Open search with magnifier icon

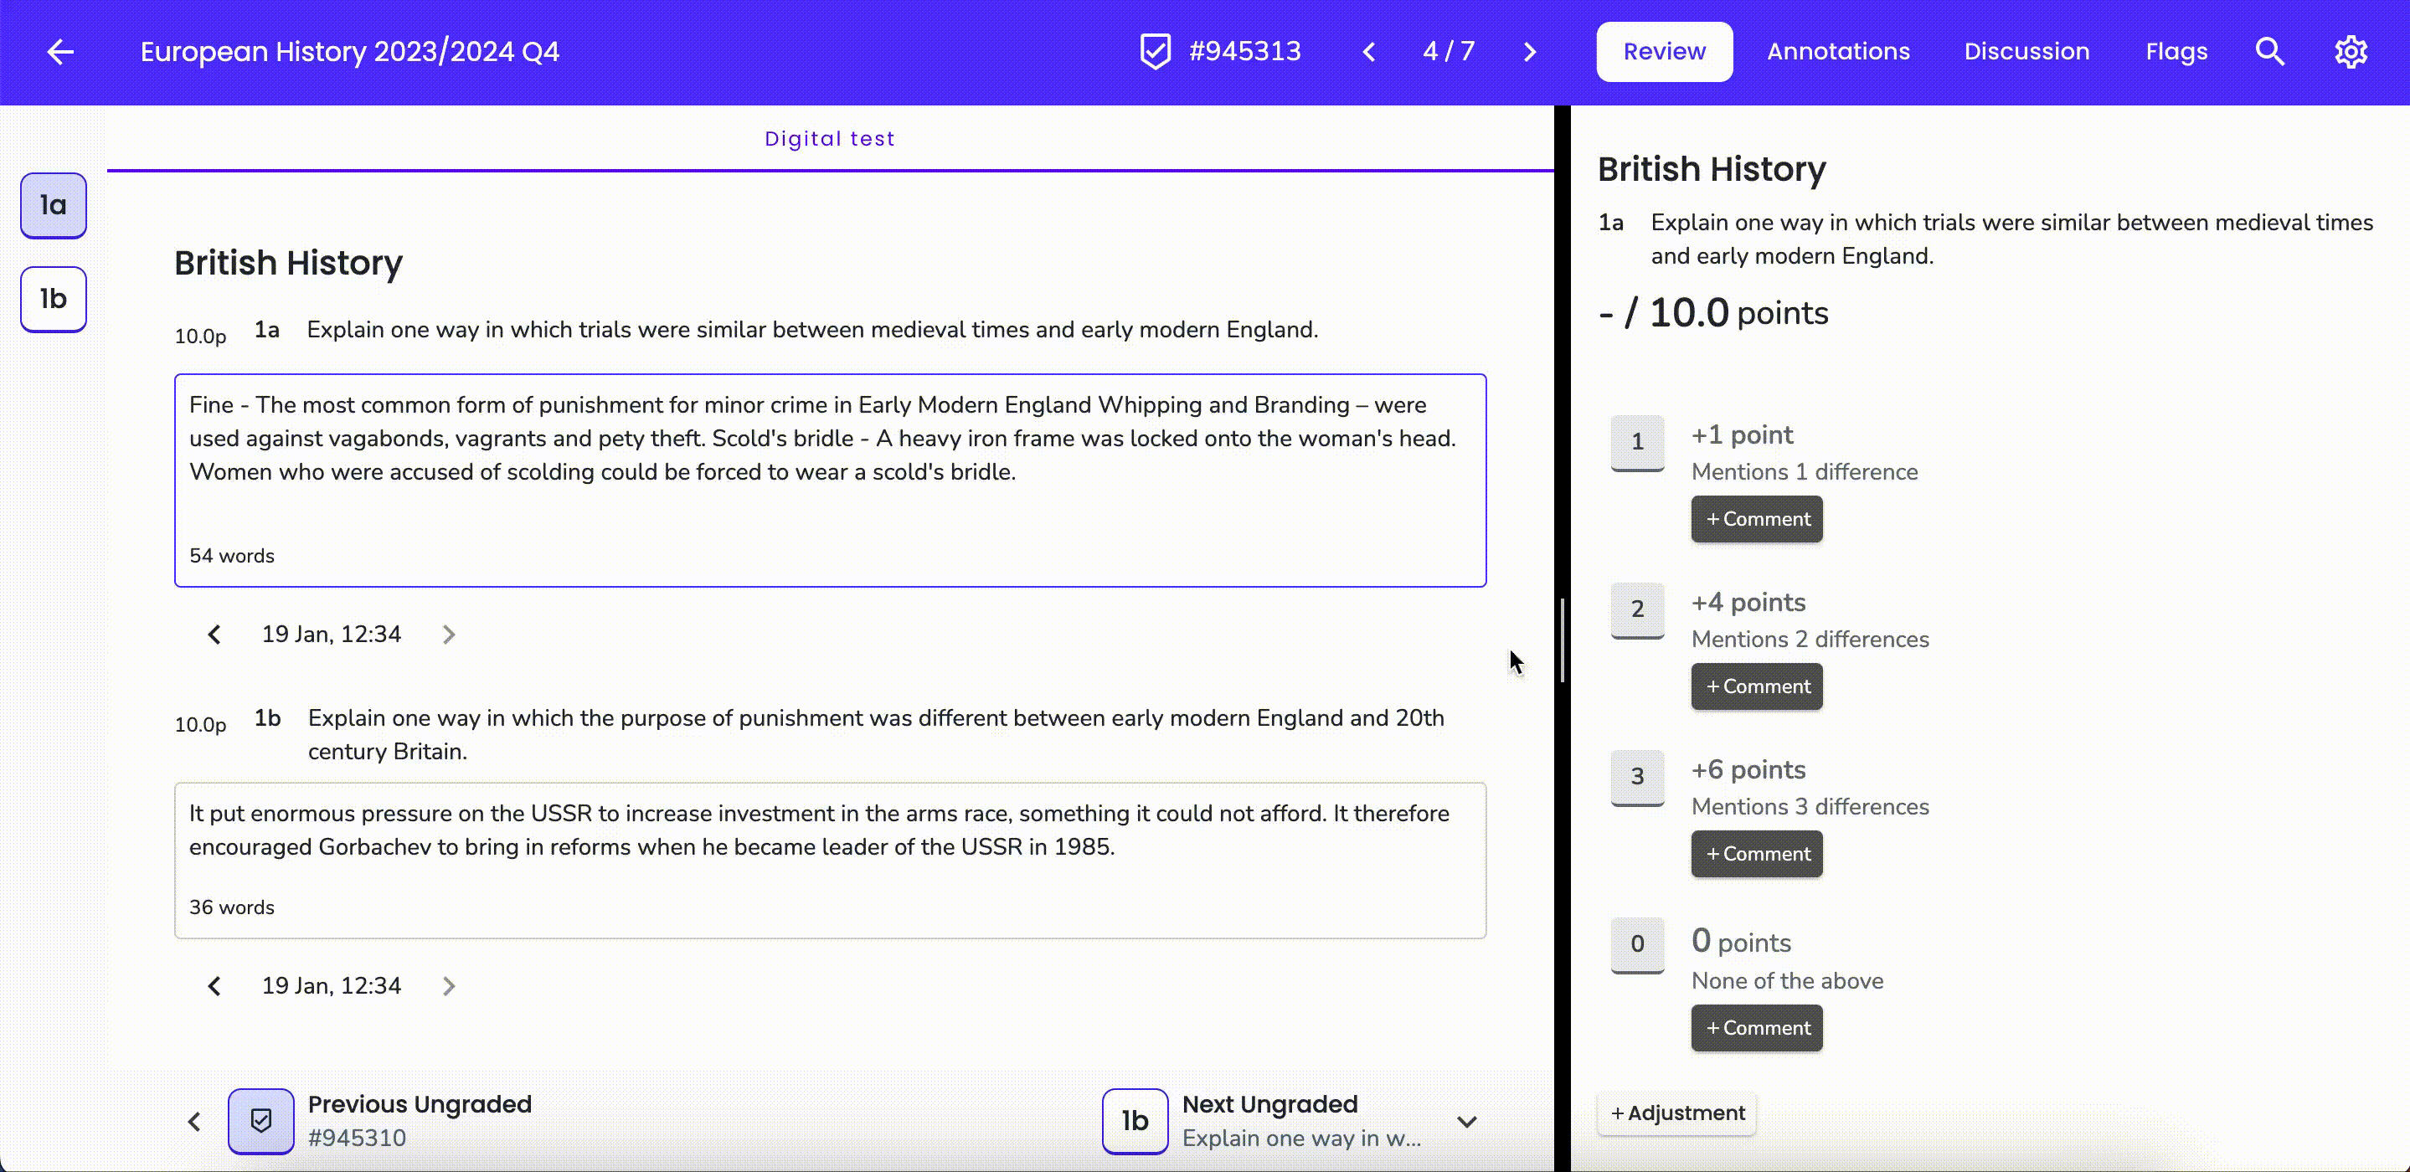(2269, 51)
